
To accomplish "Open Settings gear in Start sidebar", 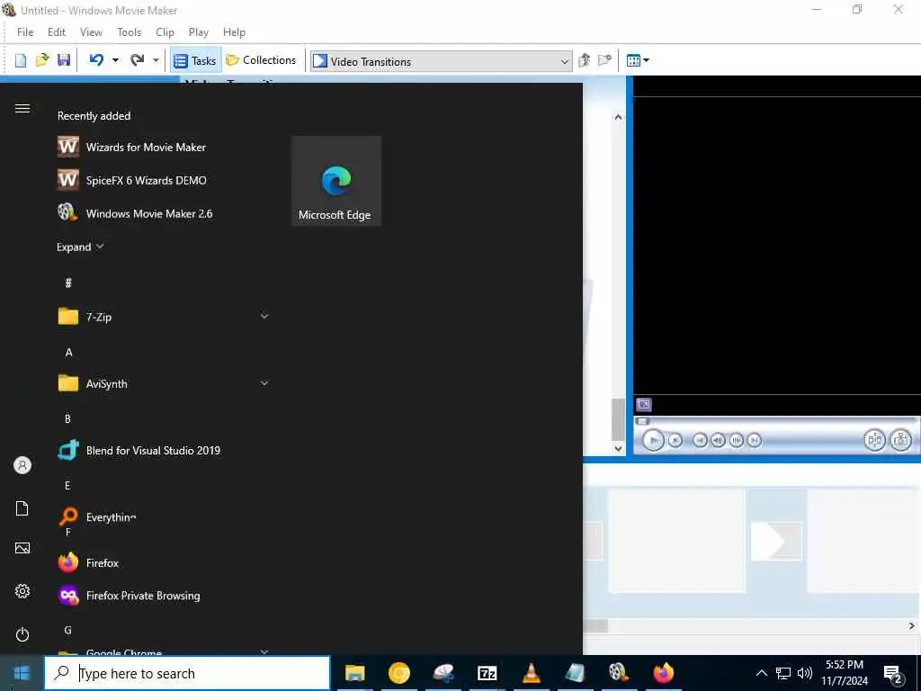I will click(22, 591).
